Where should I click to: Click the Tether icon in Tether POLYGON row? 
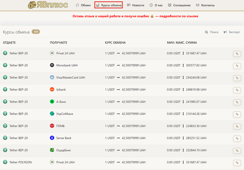click(x=5, y=162)
